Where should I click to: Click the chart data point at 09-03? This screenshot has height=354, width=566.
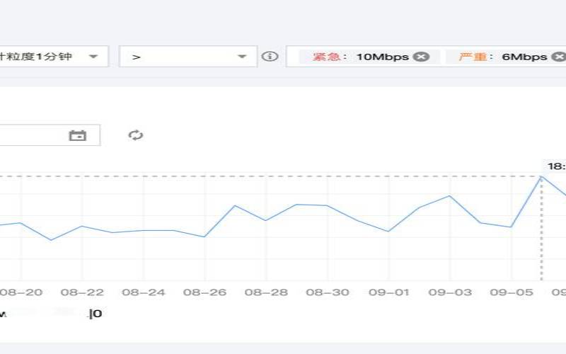click(x=450, y=196)
